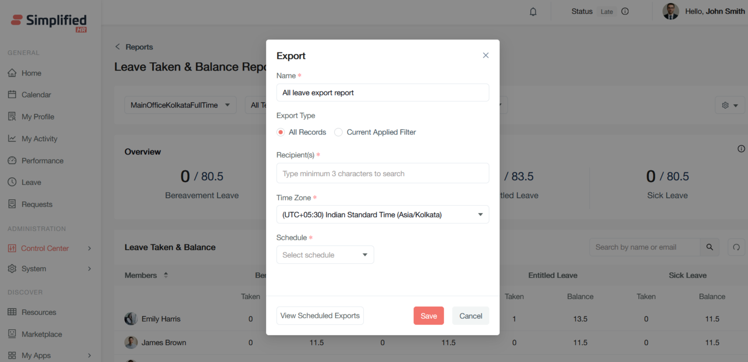Select Current Applied Filter radio option

point(339,132)
